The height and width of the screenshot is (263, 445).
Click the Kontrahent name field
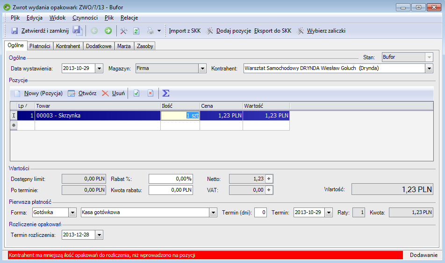[334, 69]
